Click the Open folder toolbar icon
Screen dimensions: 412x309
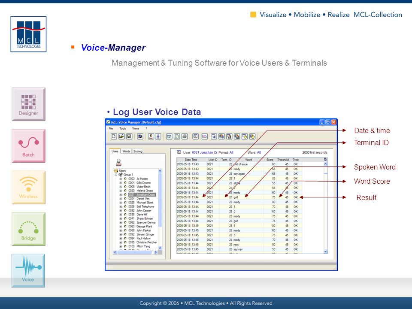(x=121, y=136)
